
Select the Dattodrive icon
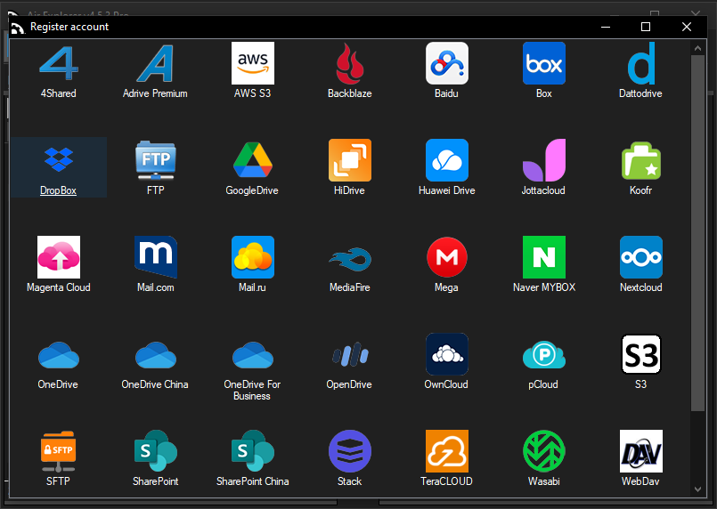click(640, 63)
